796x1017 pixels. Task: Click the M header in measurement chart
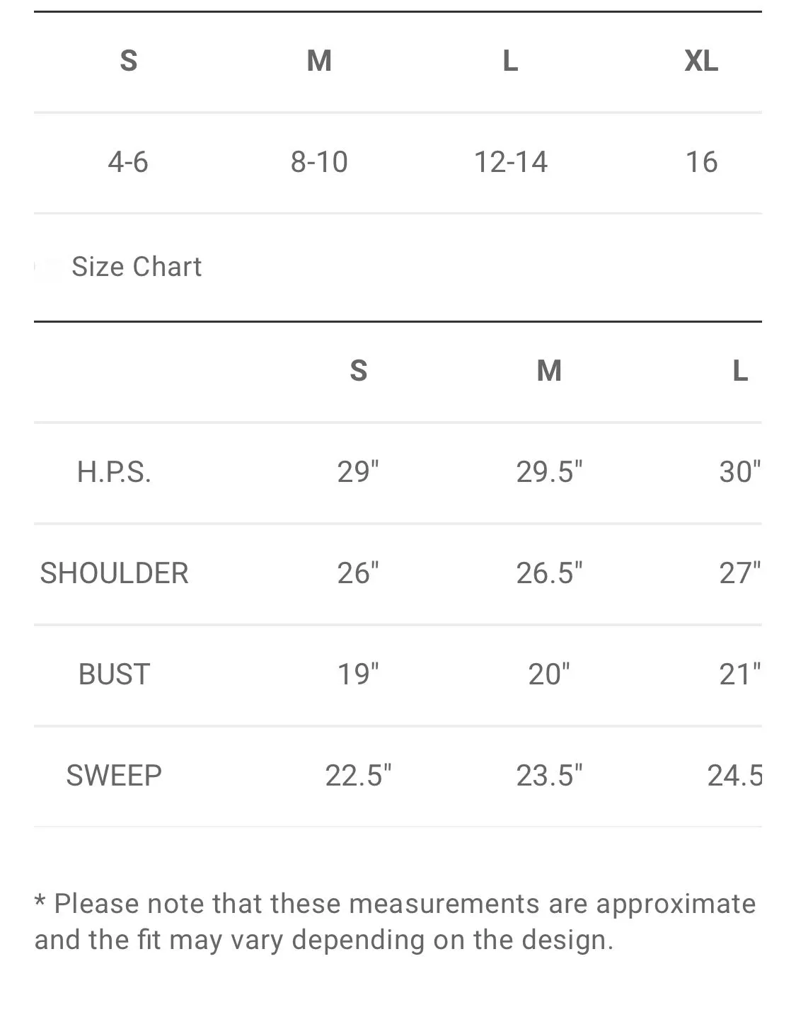pyautogui.click(x=549, y=371)
